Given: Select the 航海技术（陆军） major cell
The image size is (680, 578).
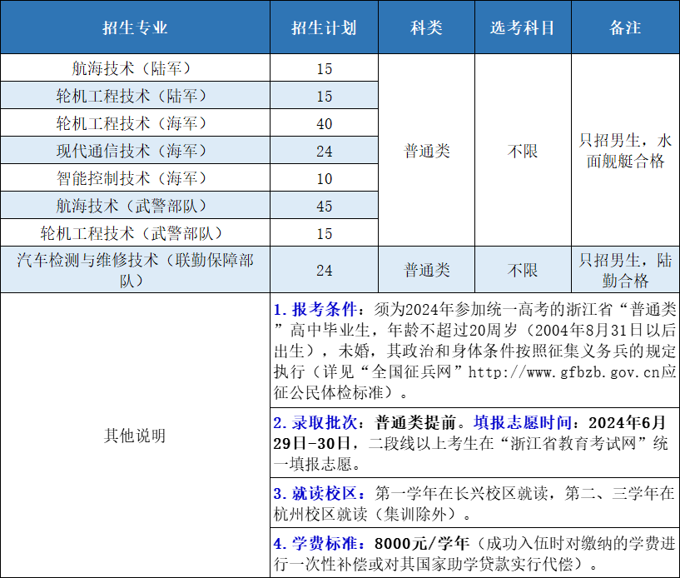Looking at the screenshot, I should 135,68.
